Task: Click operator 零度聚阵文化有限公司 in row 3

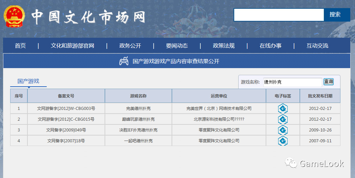Action: 219,130
